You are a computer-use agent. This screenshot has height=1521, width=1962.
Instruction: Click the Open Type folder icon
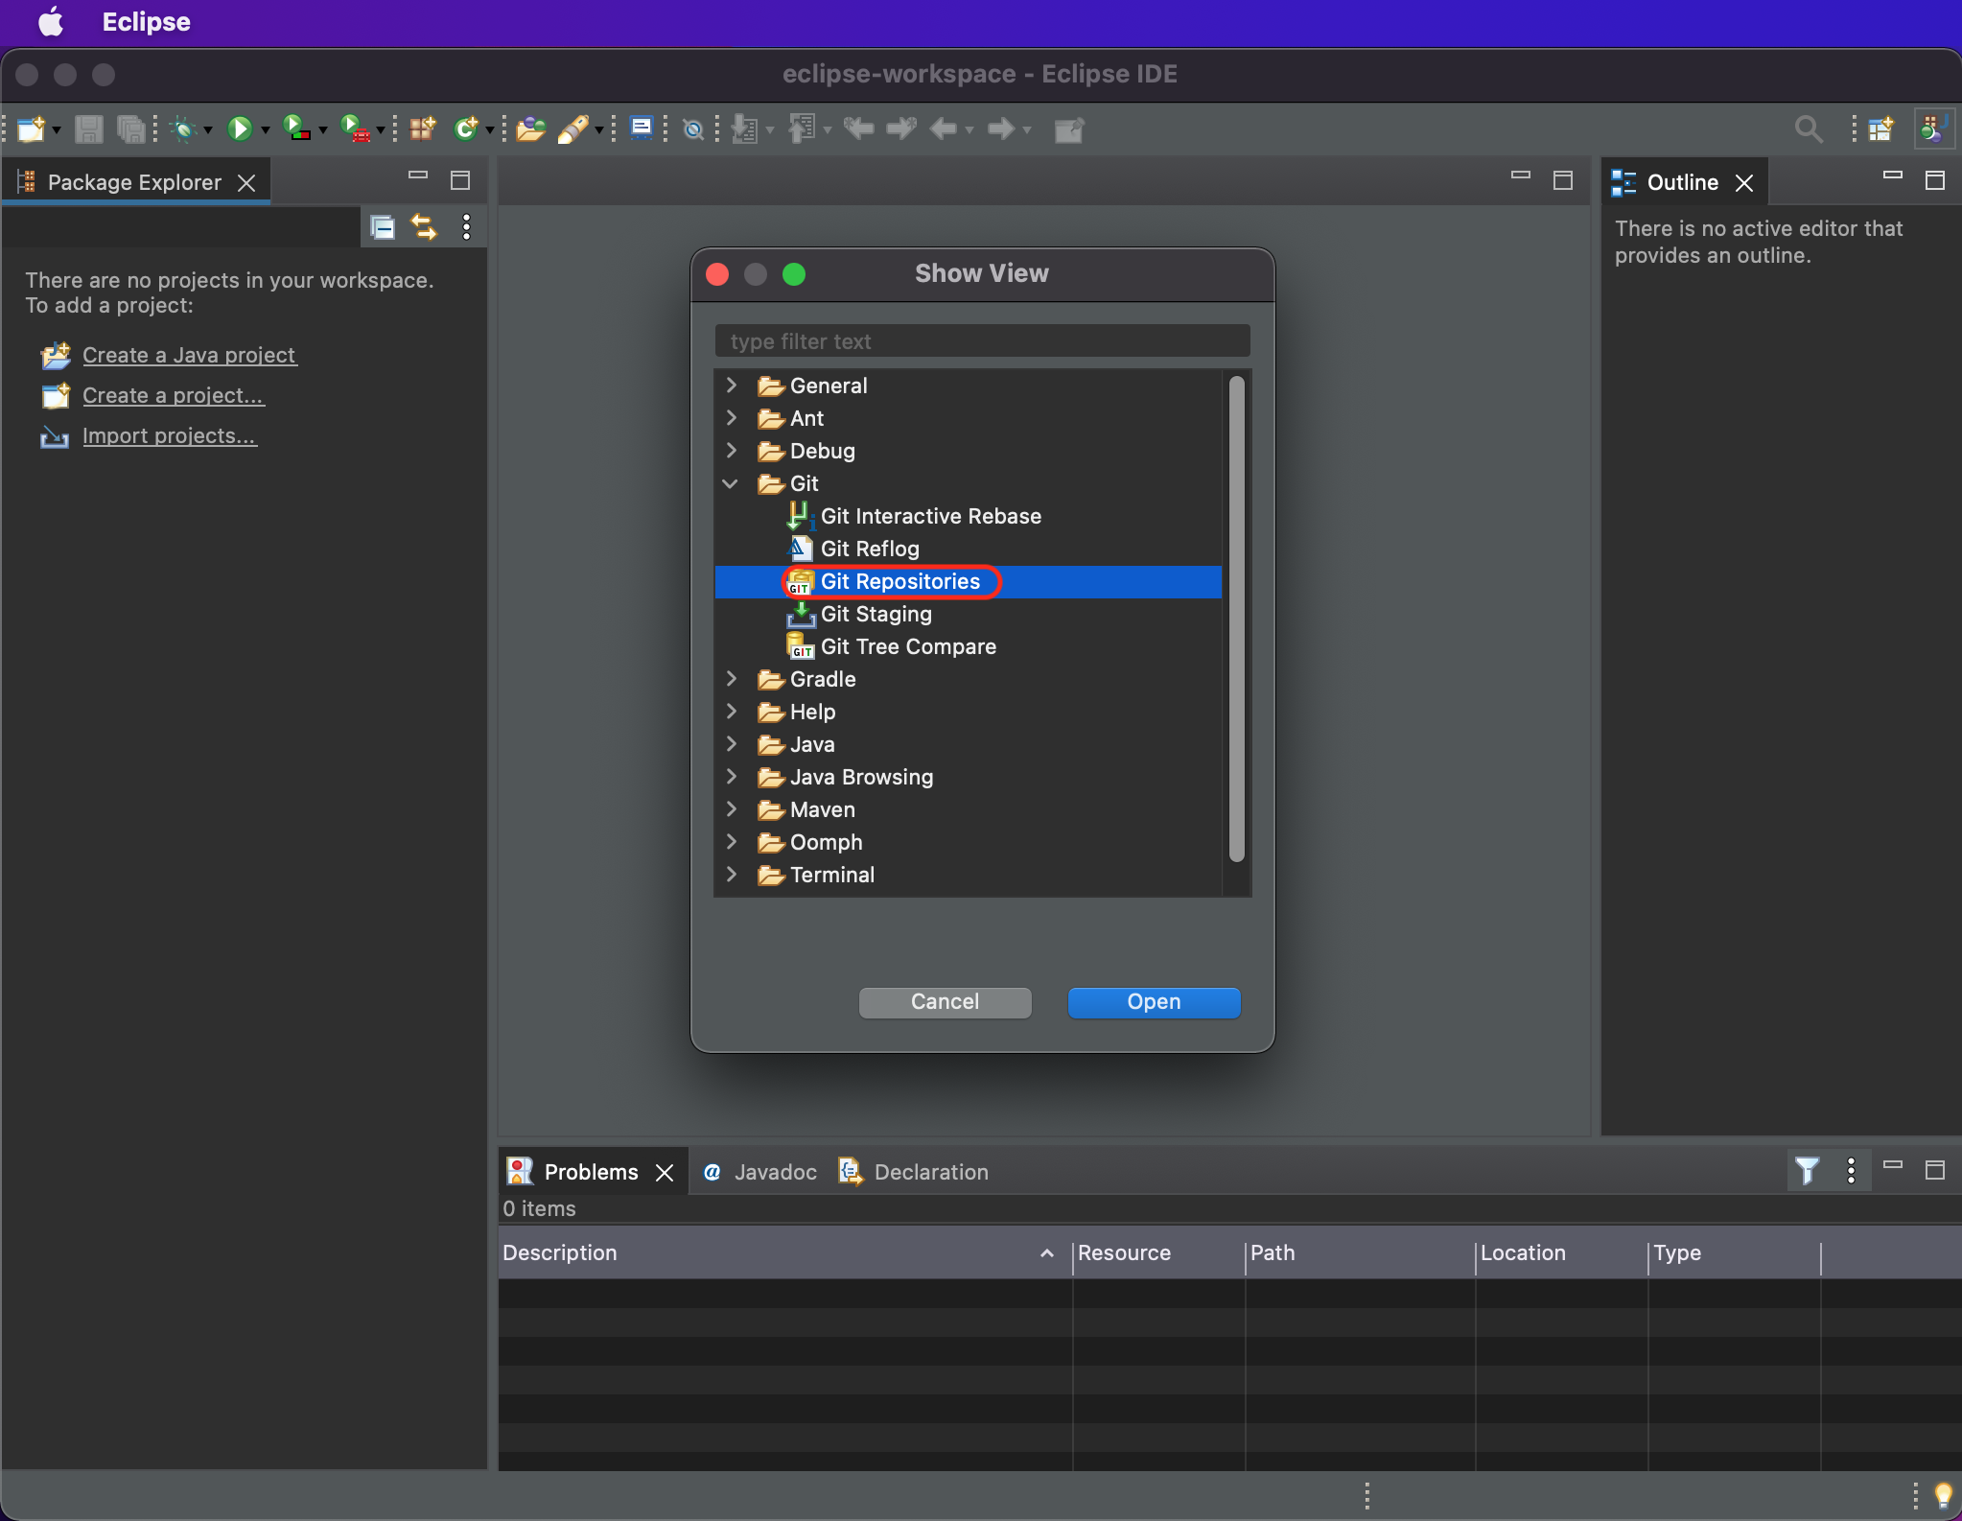[530, 129]
